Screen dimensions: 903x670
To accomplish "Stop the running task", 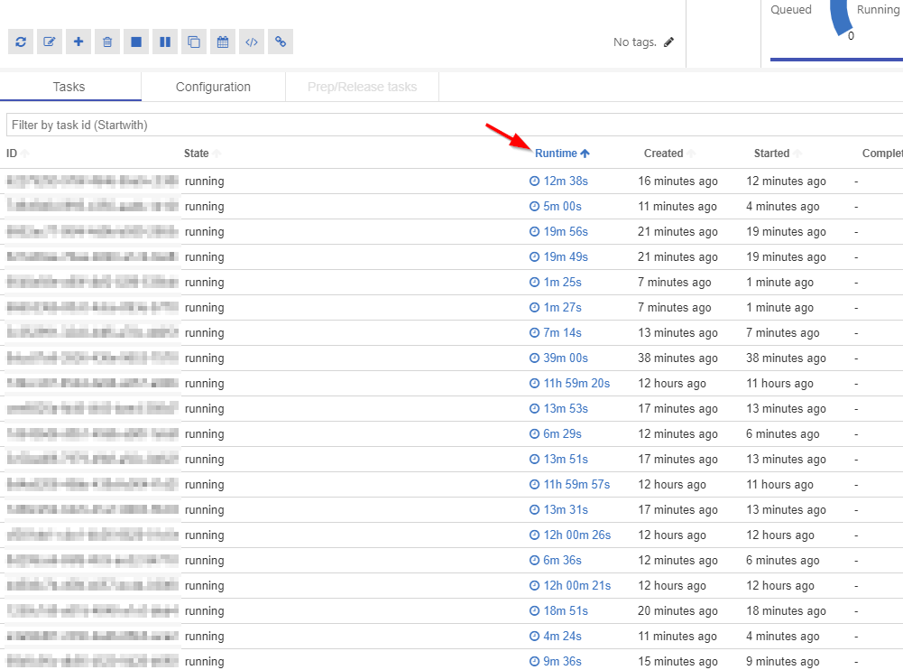I will click(x=135, y=42).
